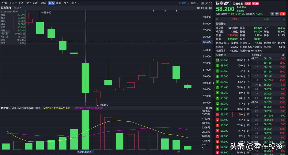This screenshot has width=288, height=155.
Task: Expand the 季K period dropdown
Action: coord(75,3)
